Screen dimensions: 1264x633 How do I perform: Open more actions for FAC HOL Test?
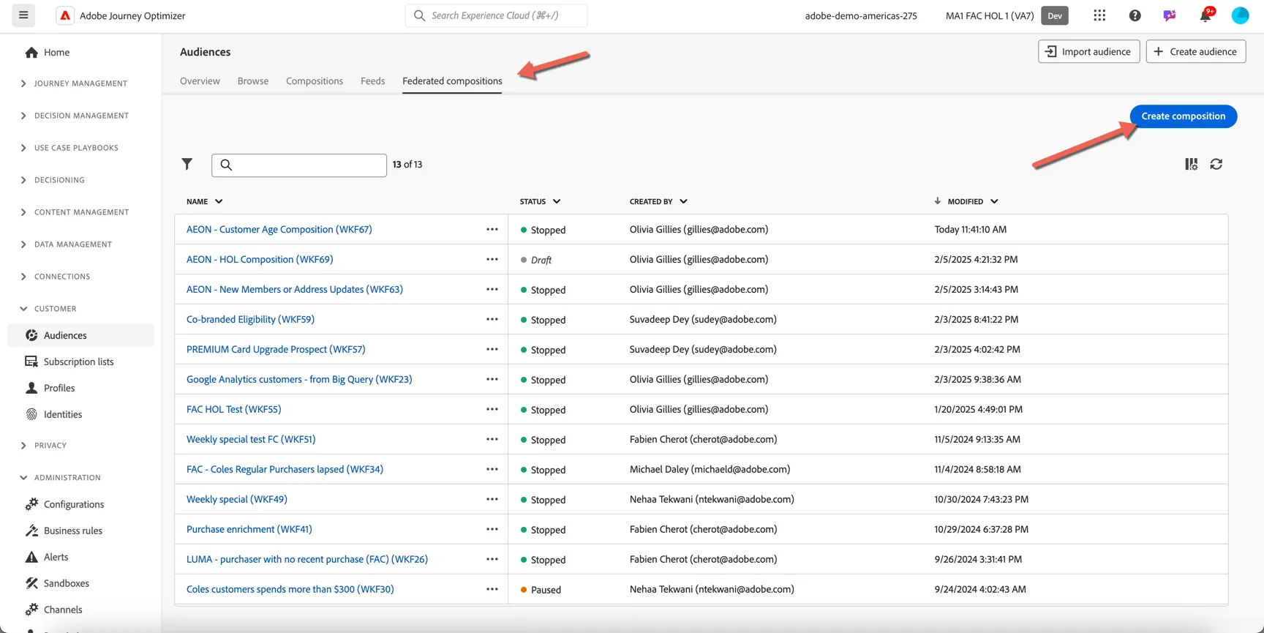click(x=492, y=410)
